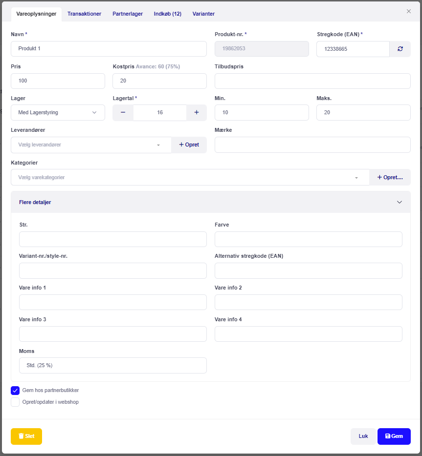Click + Opret next to Leverandører
422x456 pixels.
189,145
